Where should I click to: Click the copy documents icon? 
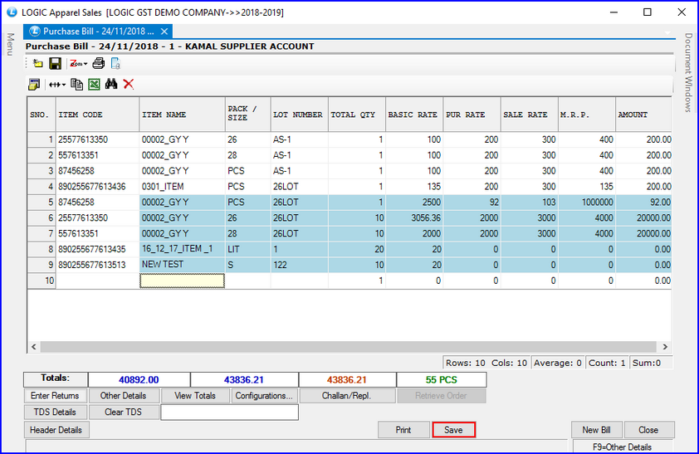pos(77,84)
